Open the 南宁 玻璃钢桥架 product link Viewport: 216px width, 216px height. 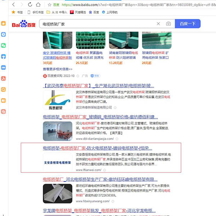57,55
